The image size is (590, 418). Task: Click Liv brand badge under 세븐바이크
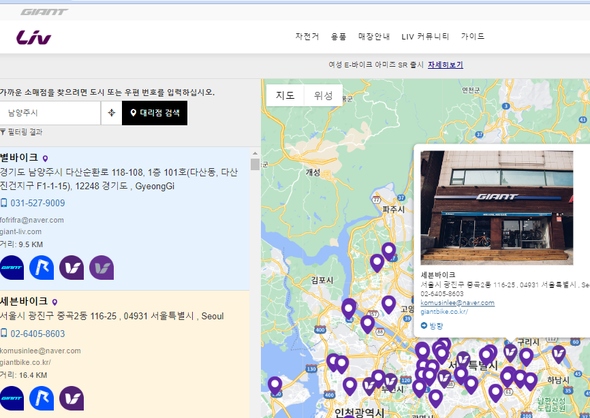tap(72, 398)
